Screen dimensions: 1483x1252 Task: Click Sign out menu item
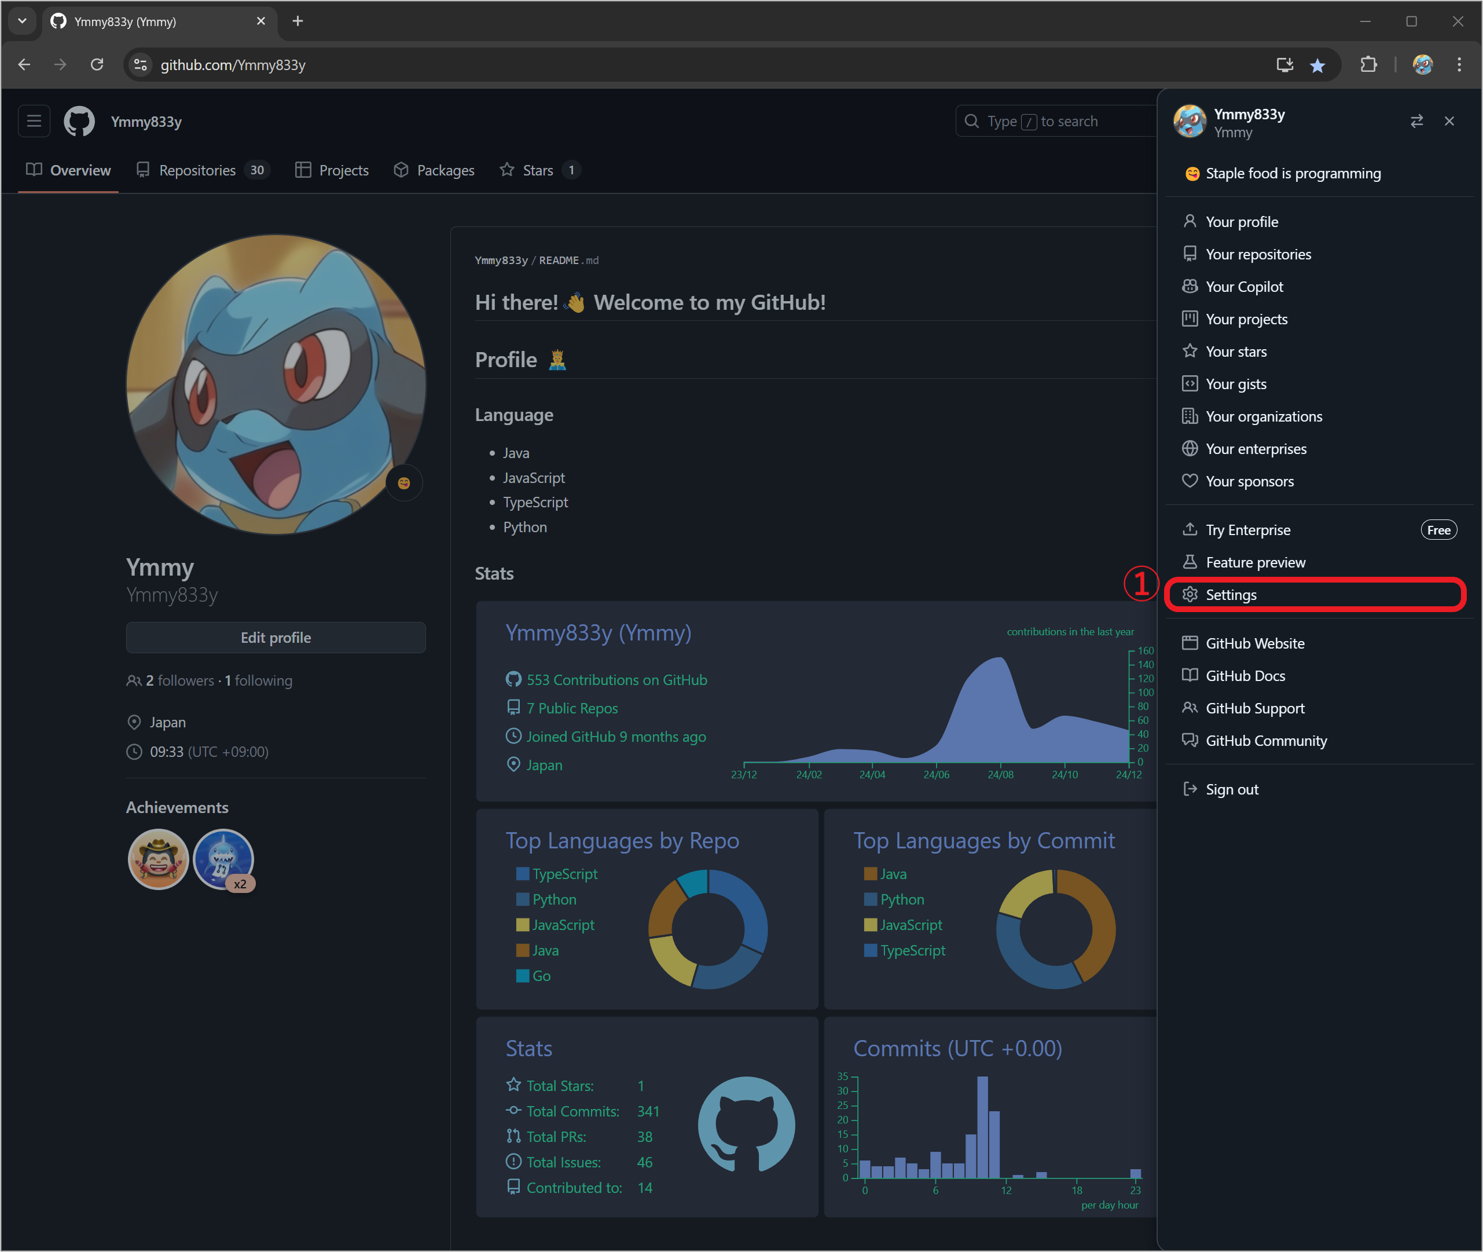pyautogui.click(x=1231, y=789)
